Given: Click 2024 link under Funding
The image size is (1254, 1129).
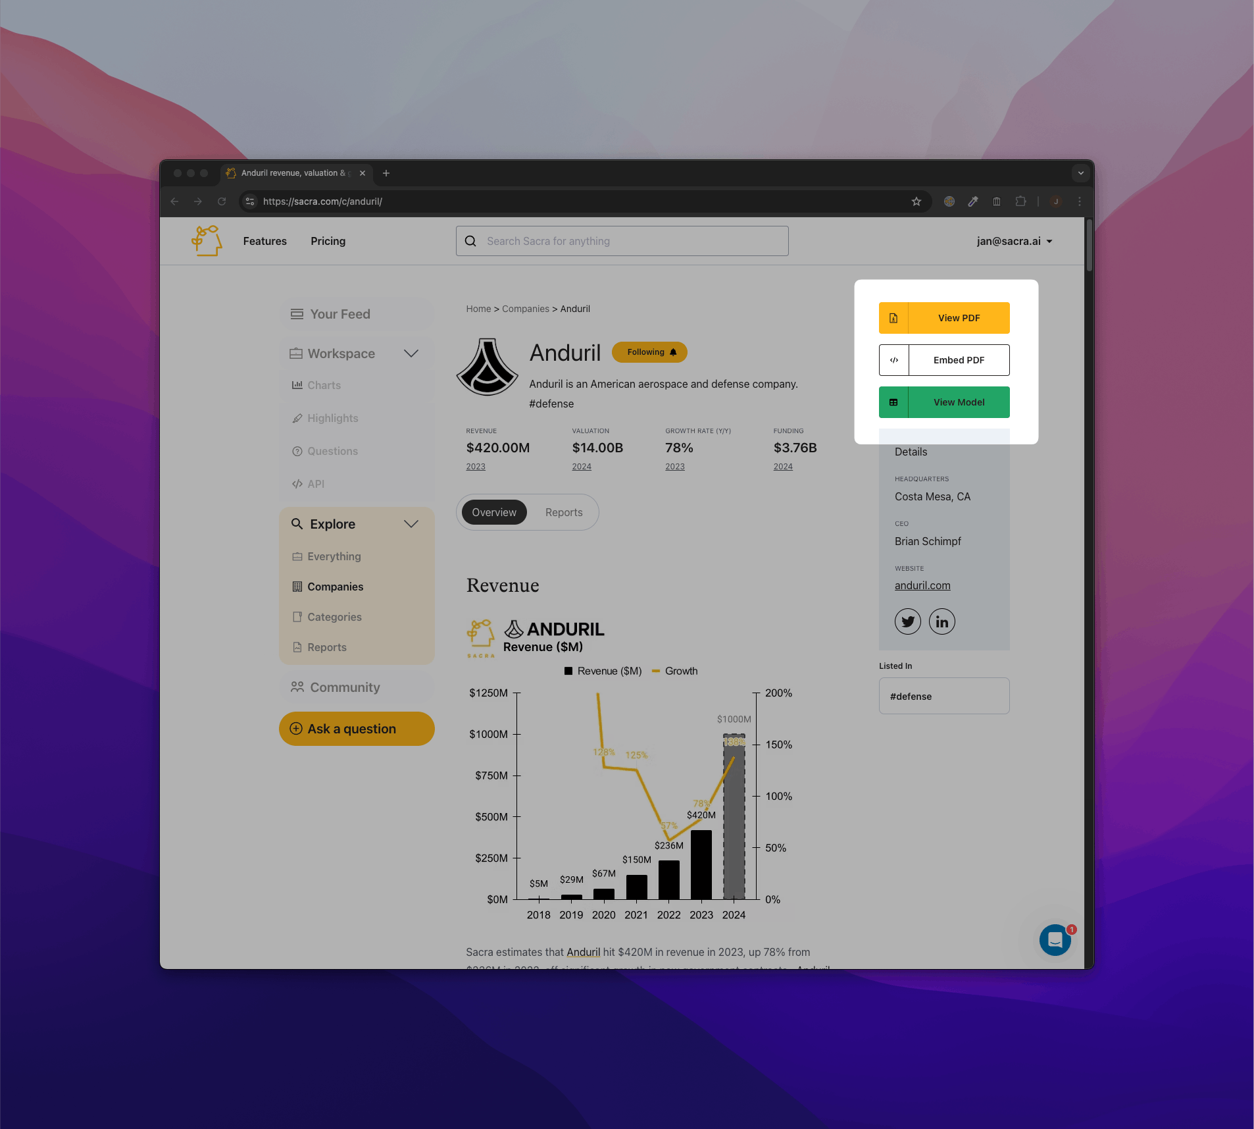Looking at the screenshot, I should (783, 467).
